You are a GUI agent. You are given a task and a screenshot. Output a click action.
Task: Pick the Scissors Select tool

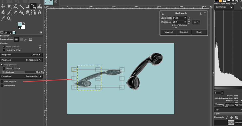(15, 6)
